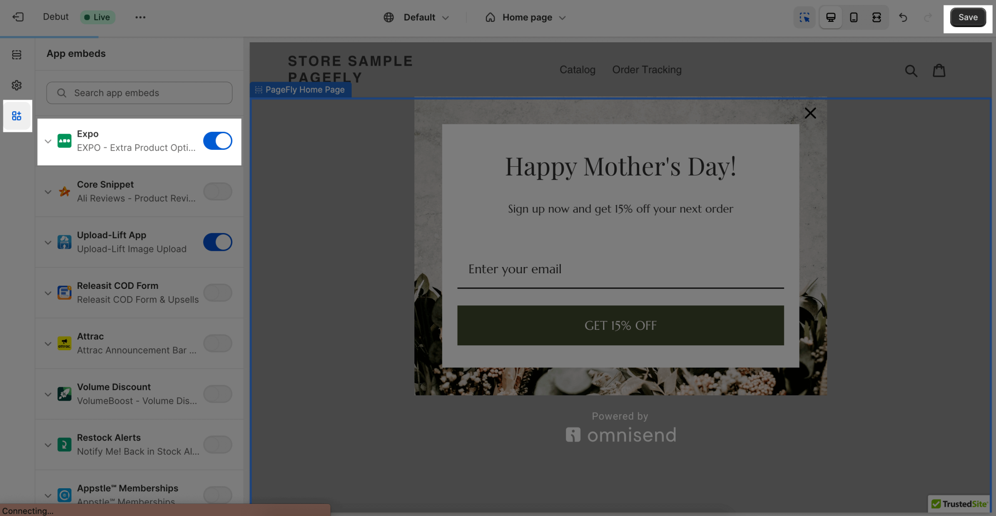Enable the Releasit COD Form toggle

pos(217,293)
